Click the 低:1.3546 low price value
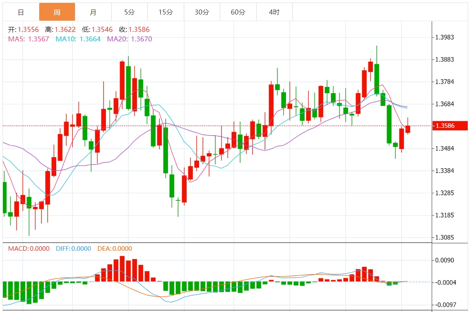This screenshot has width=476, height=312. (x=97, y=29)
